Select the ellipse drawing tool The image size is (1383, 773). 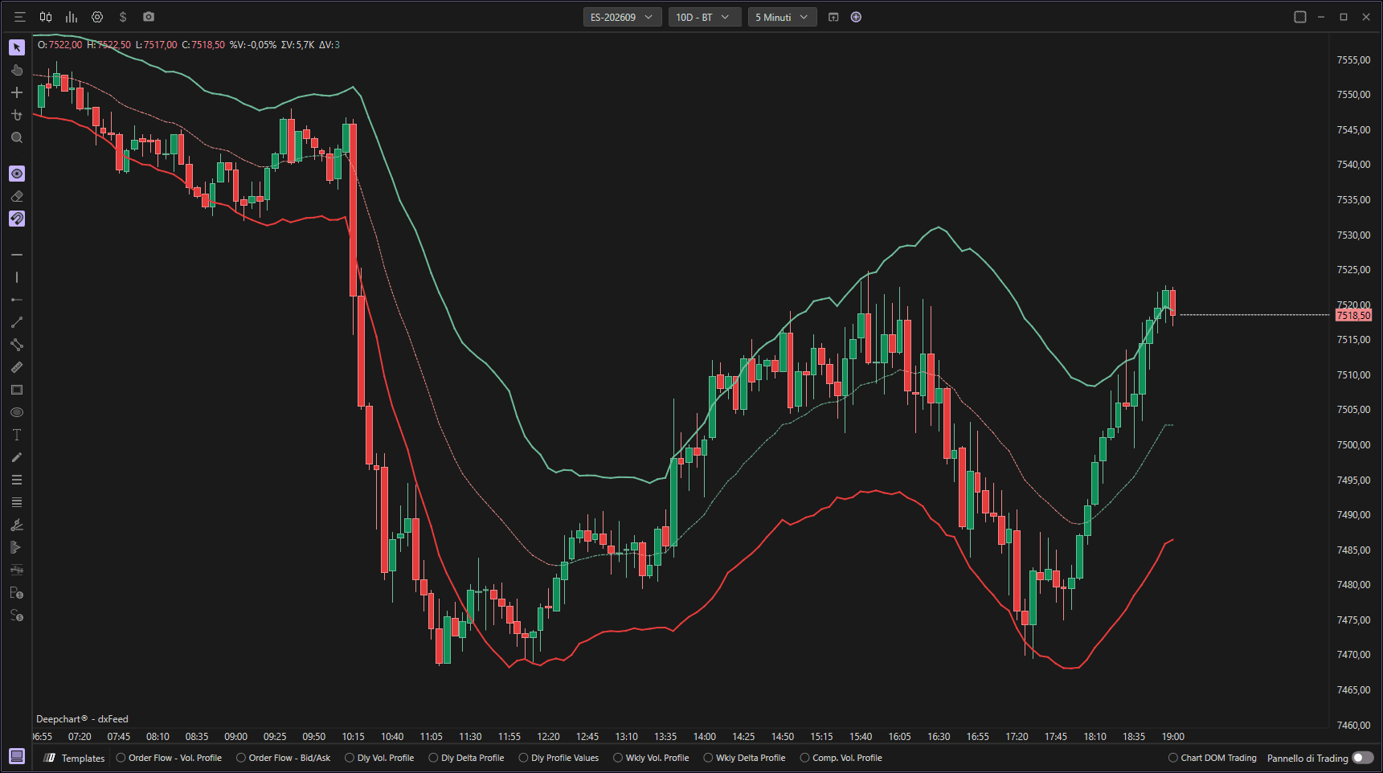pos(17,412)
